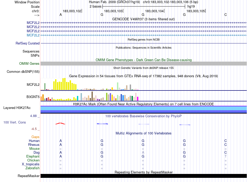Click the 'Dog' alignment row label
The width and height of the screenshot is (247, 182).
(x=36, y=152)
